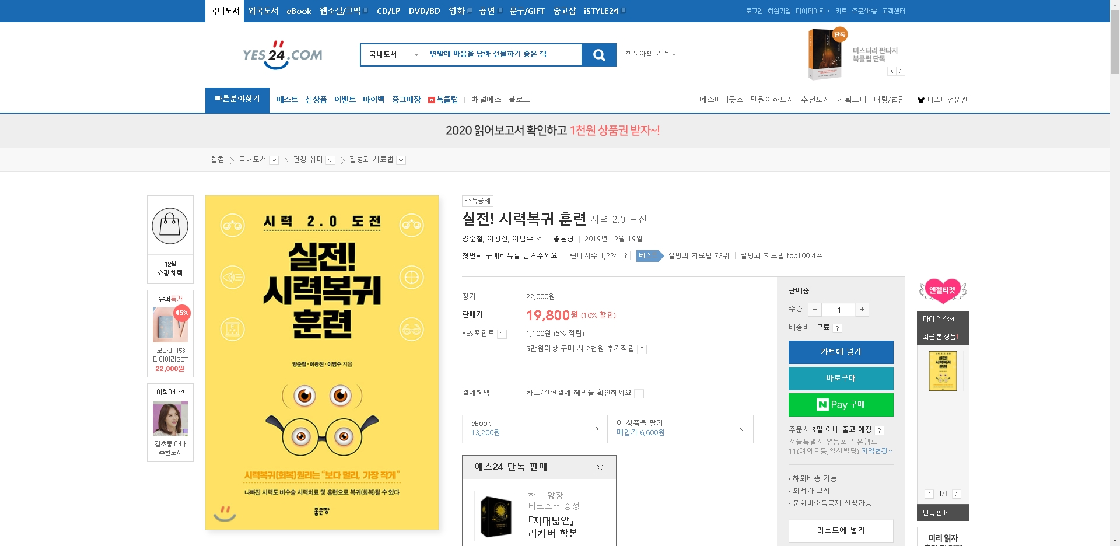Viewport: 1120px width, 546px height.
Task: Expand 질병과 치료법 breadcrumb dropdown
Action: point(401,160)
